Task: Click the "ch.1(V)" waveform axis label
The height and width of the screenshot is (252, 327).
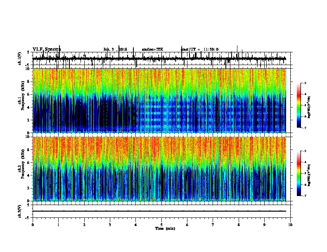Action: point(20,58)
